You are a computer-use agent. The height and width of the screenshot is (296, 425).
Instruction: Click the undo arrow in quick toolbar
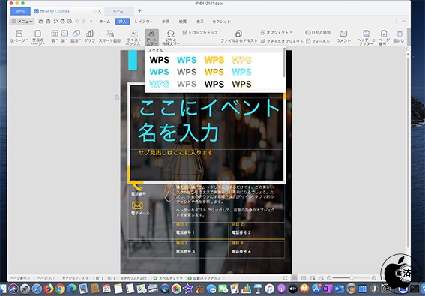(x=77, y=22)
